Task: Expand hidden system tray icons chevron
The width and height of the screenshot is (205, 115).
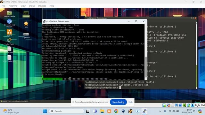Action: (x=160, y=111)
